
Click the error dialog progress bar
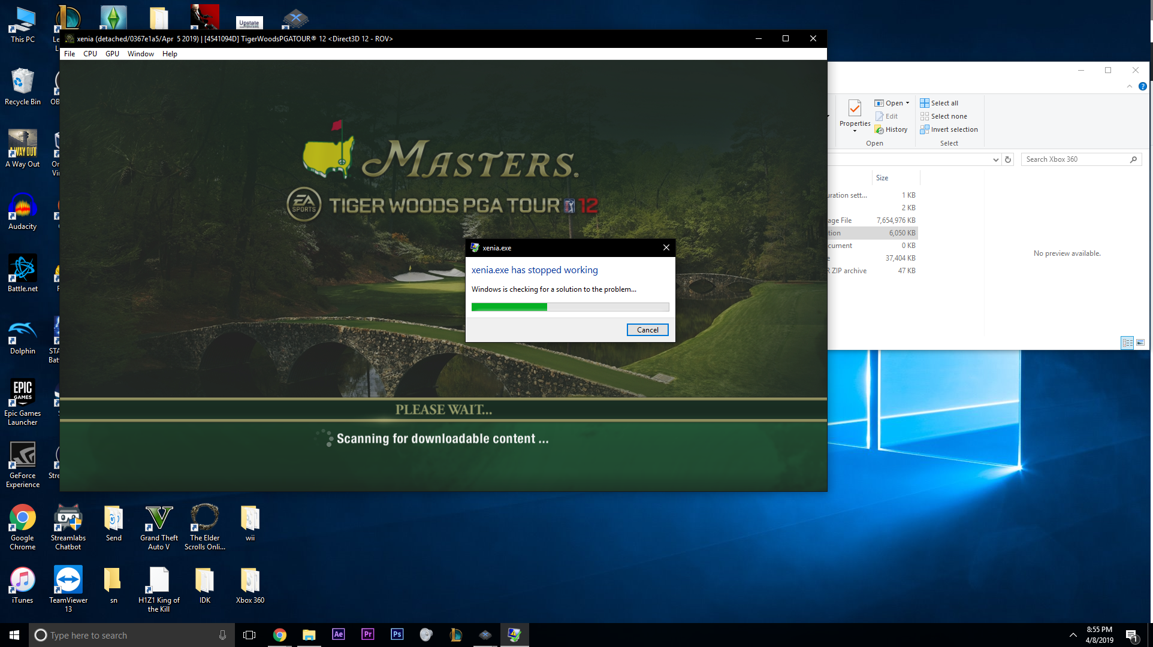click(x=570, y=307)
